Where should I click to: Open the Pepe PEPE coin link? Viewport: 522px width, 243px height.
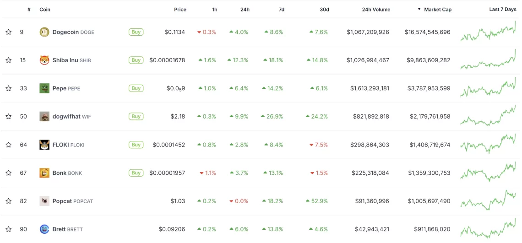66,88
